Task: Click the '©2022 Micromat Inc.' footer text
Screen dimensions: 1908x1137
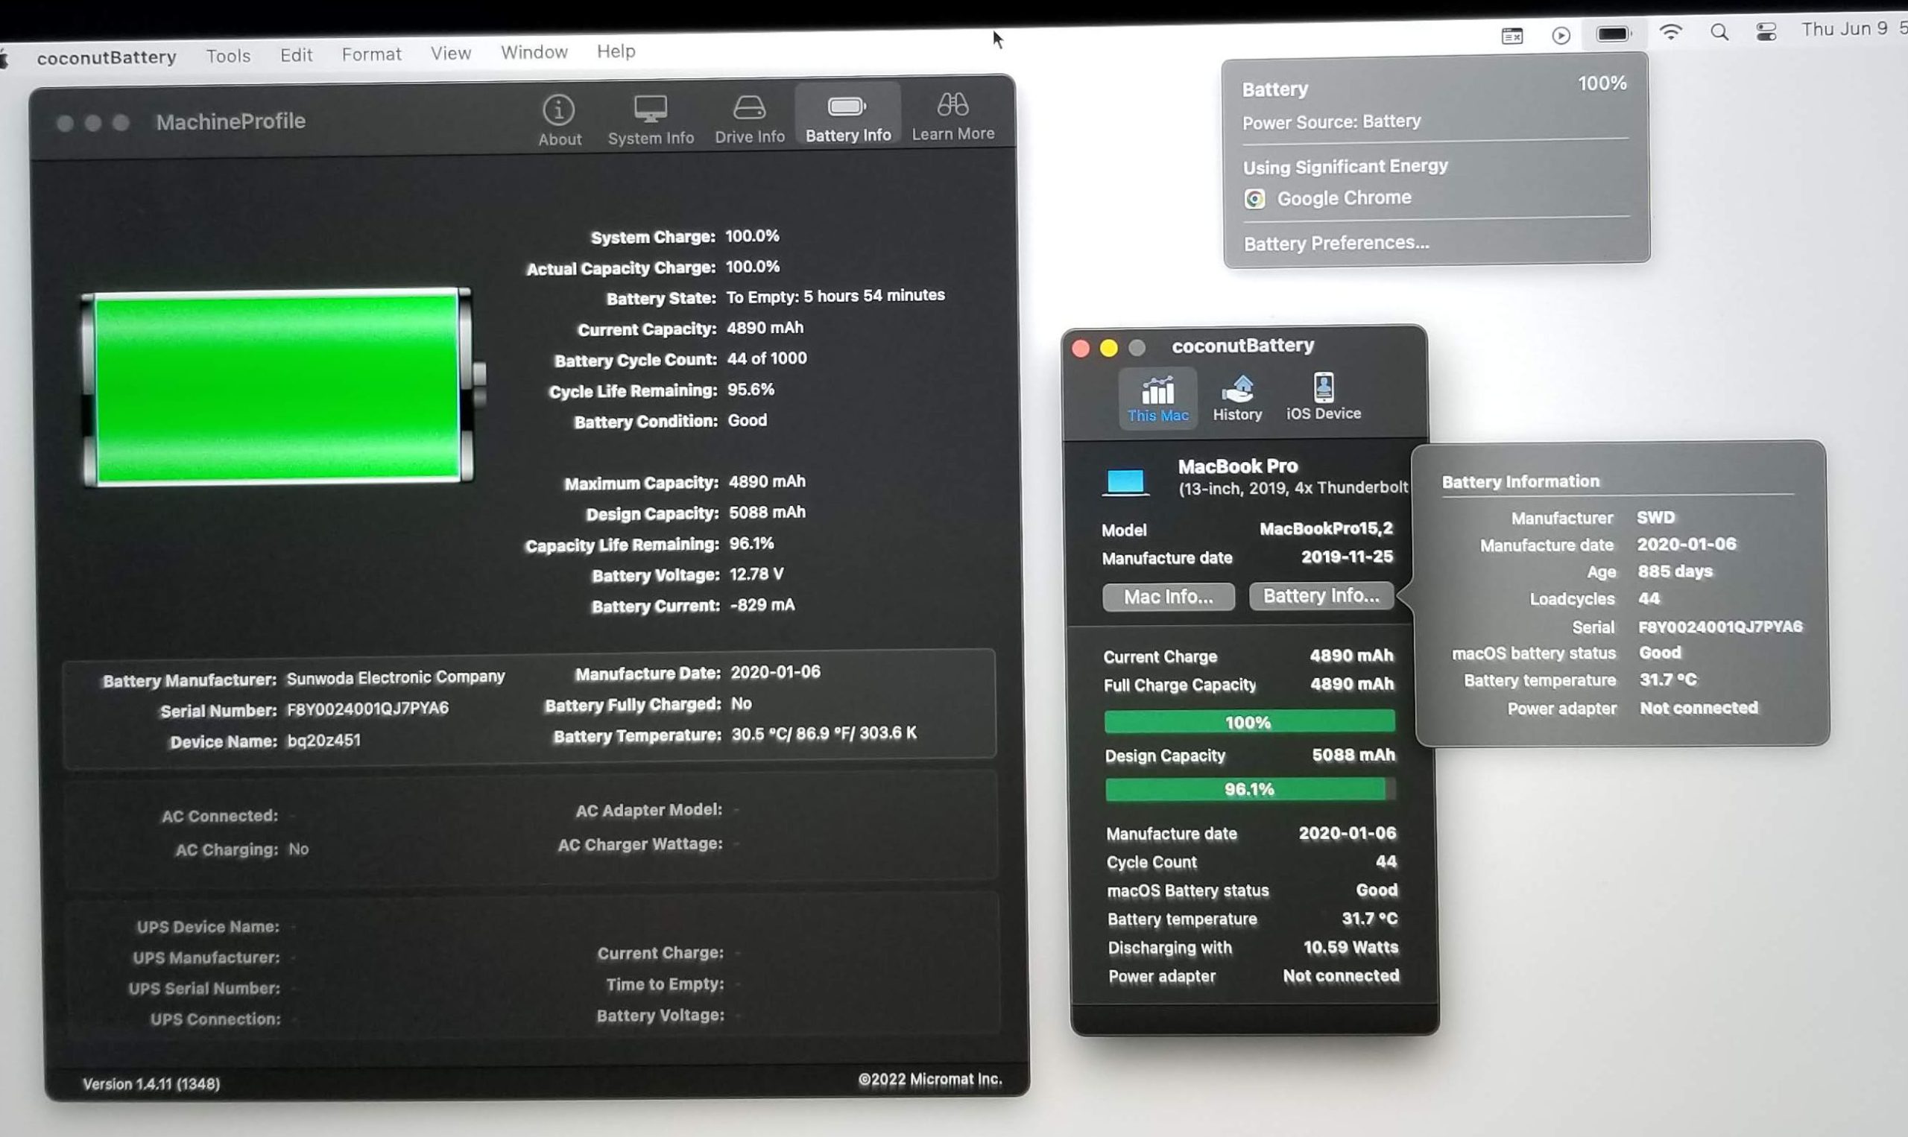Action: pyautogui.click(x=930, y=1080)
